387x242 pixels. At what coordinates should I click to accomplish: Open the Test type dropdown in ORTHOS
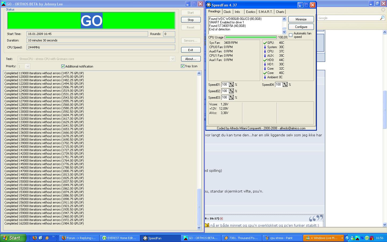[x=173, y=59]
